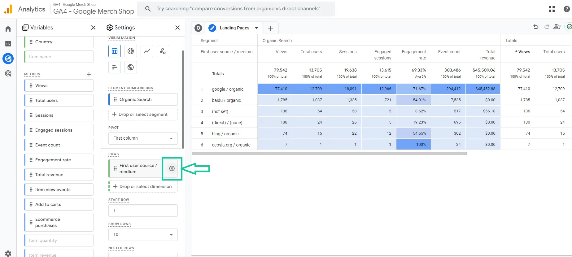Sort by Views column in Totals
572x257 pixels.
tap(522, 52)
